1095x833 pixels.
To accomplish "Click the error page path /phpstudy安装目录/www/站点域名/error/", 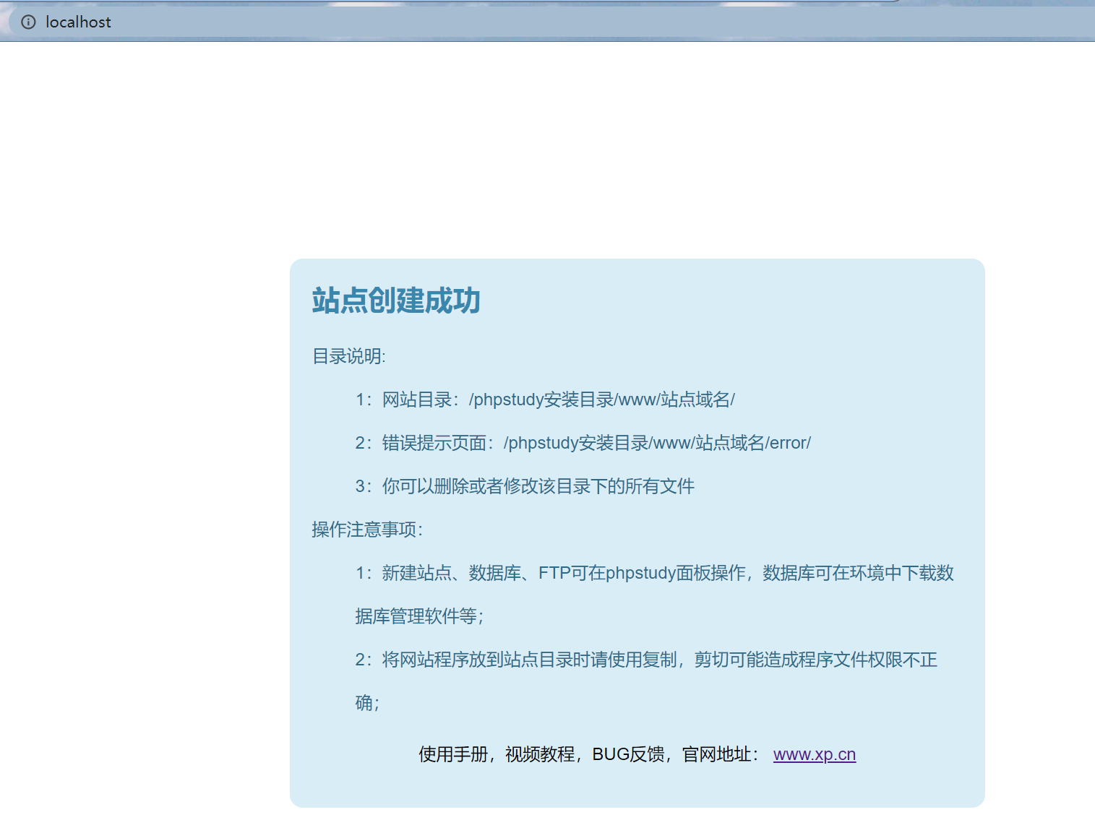I will click(657, 443).
